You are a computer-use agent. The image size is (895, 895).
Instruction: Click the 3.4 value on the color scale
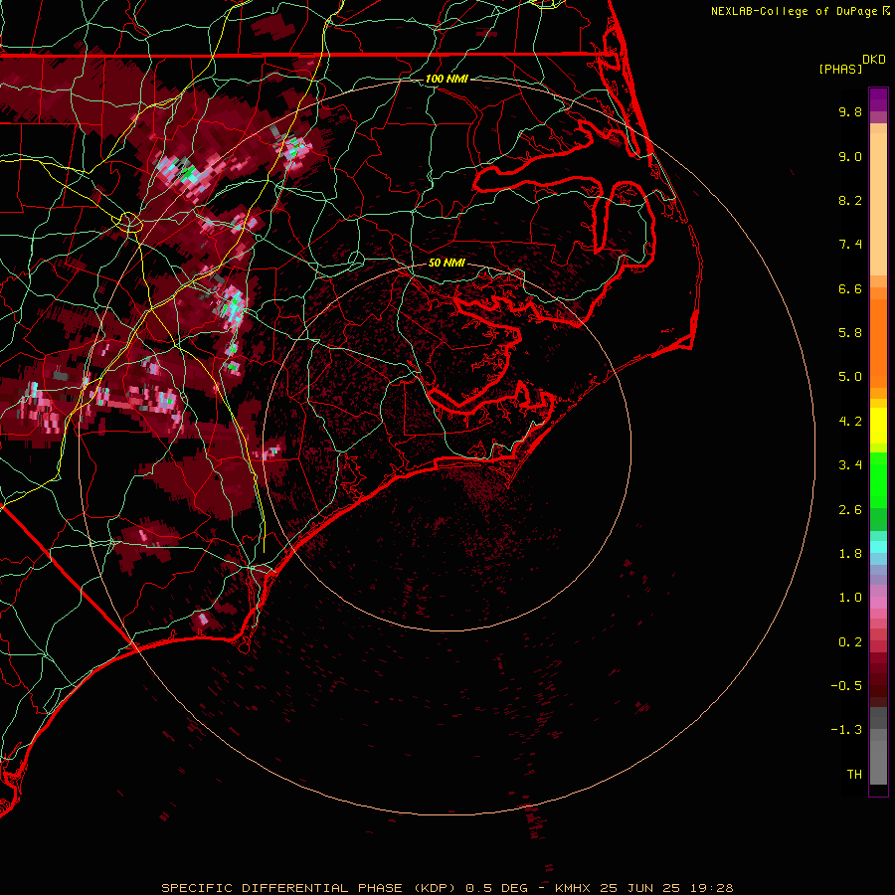click(x=850, y=465)
